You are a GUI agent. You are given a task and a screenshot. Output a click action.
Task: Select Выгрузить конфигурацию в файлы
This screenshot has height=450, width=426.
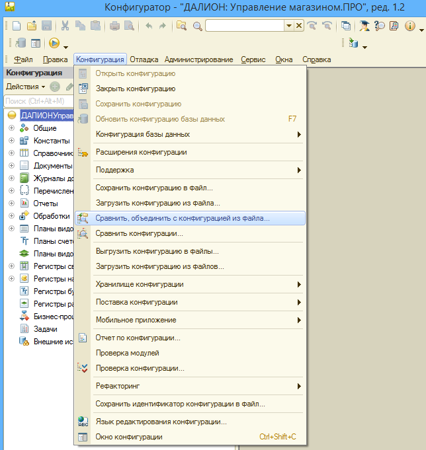190,251
